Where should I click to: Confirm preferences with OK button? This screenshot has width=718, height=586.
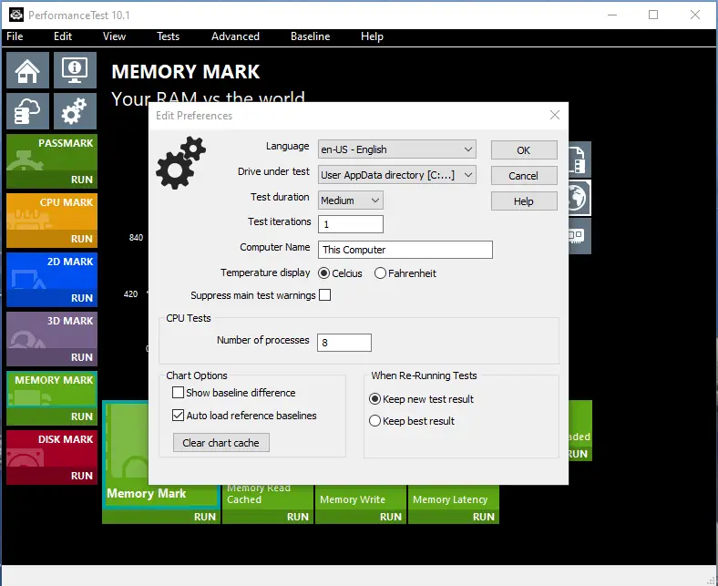(524, 150)
